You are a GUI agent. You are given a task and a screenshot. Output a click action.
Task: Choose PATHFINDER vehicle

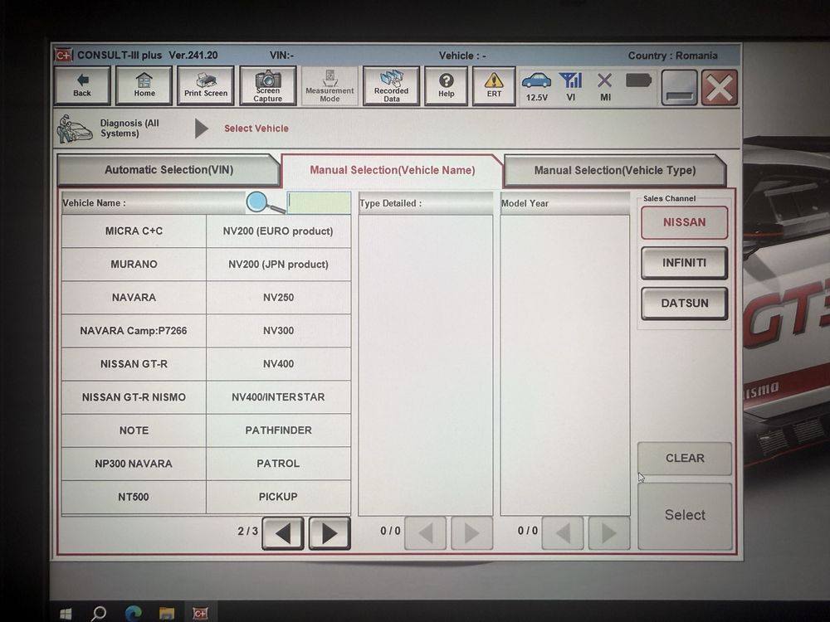coord(278,430)
